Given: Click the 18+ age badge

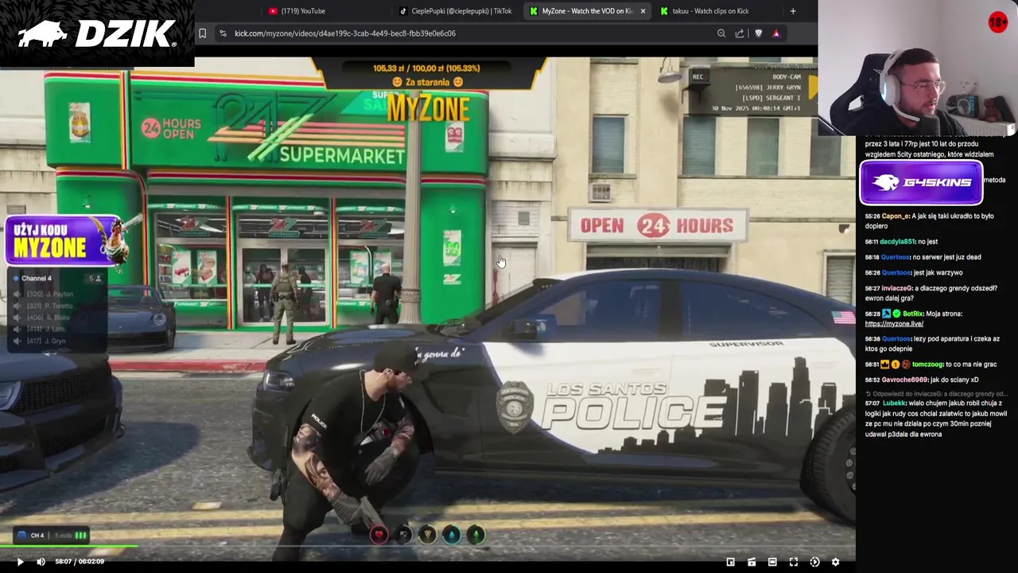Looking at the screenshot, I should [x=997, y=22].
